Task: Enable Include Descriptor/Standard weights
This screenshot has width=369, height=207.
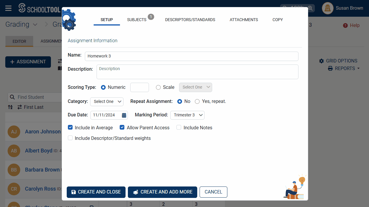Action: (x=70, y=138)
